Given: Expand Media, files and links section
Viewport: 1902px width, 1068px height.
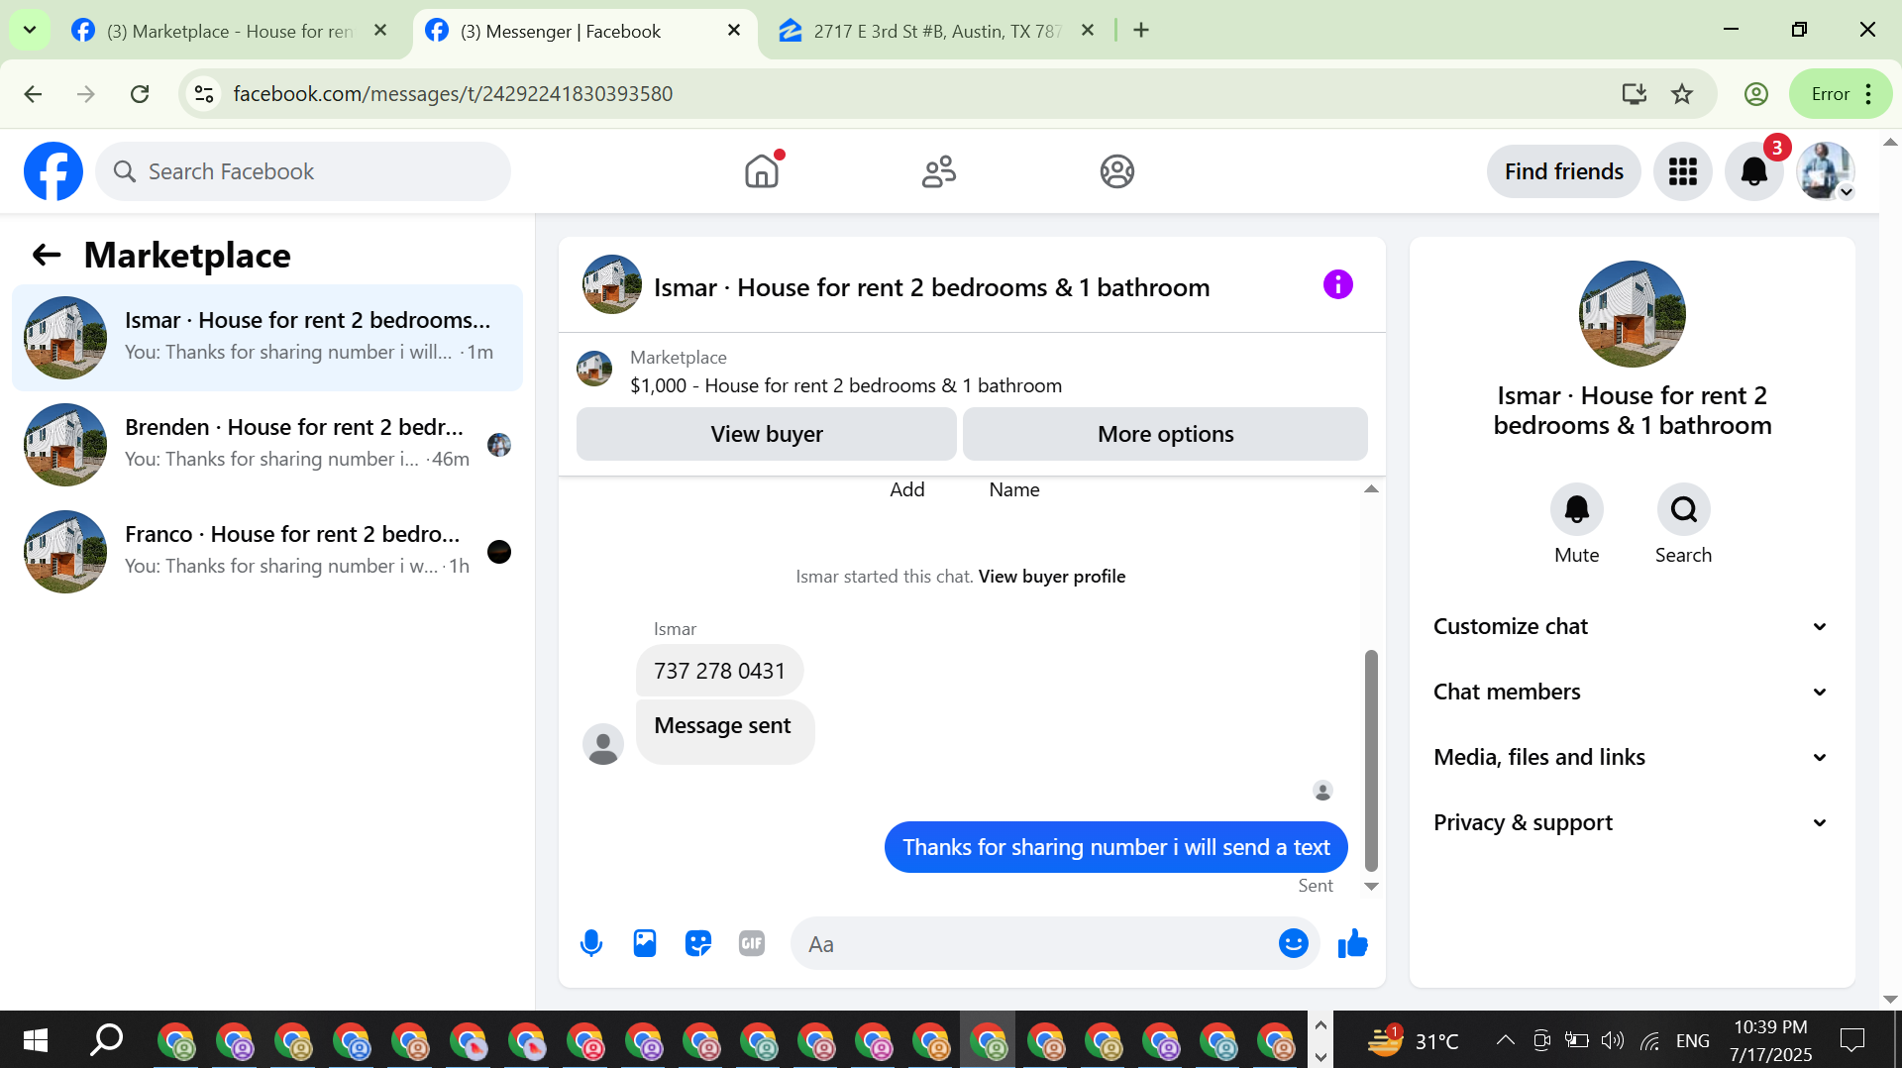Looking at the screenshot, I should (1631, 757).
